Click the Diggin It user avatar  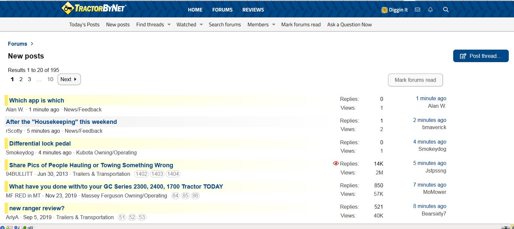coord(384,10)
